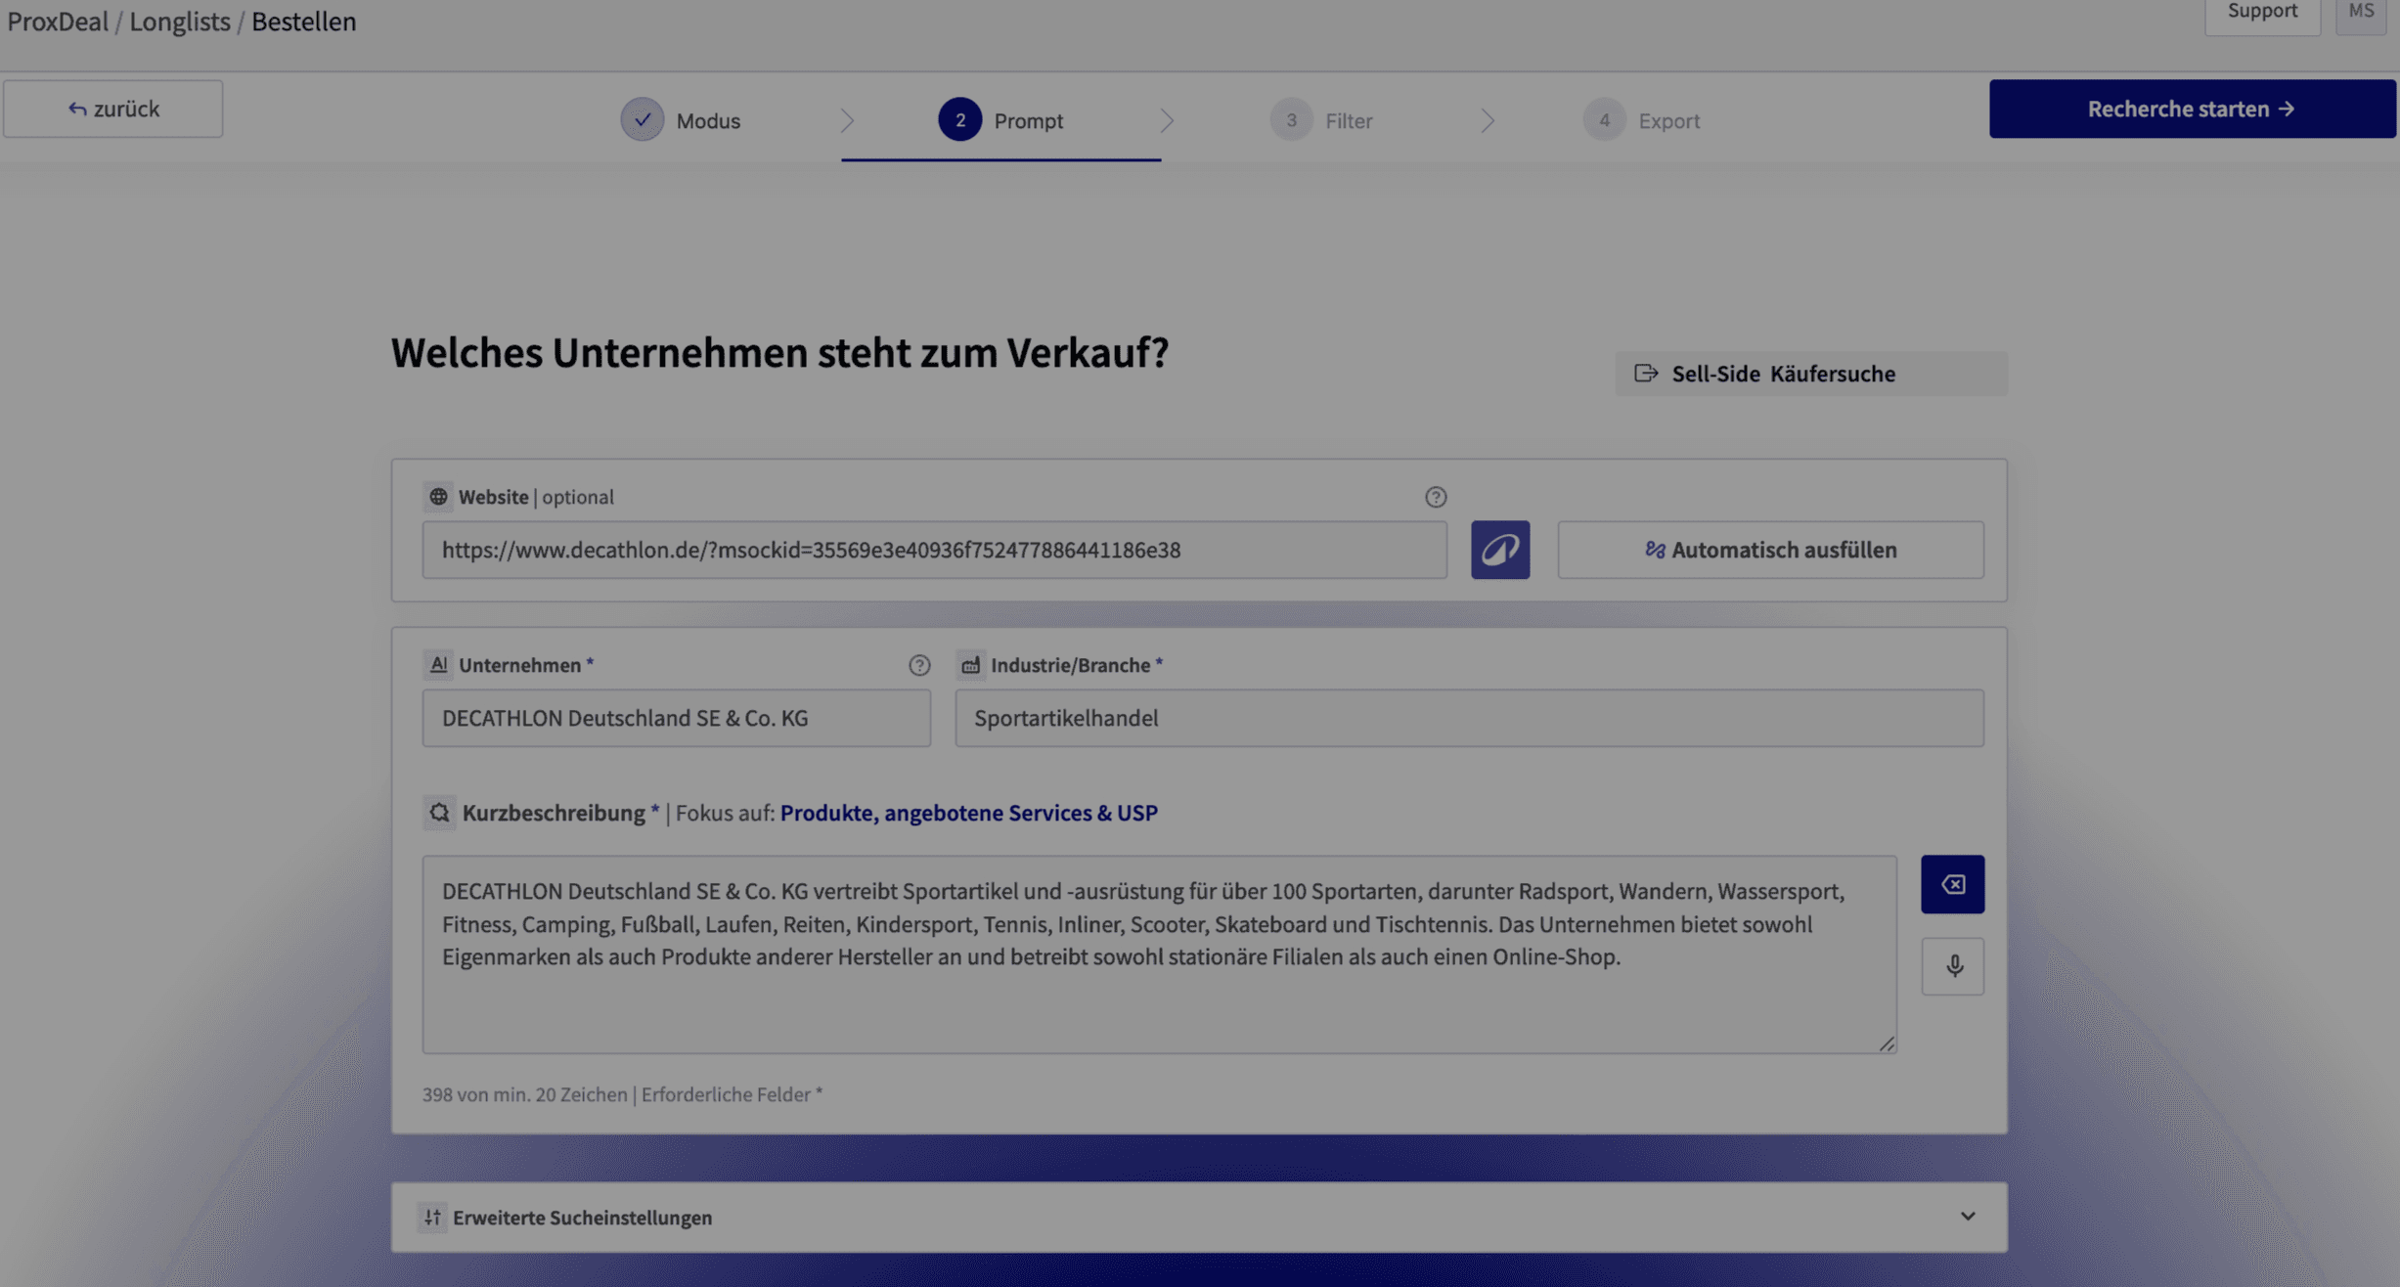This screenshot has height=1287, width=2400.
Task: Click the checkmark circle of the Modus step
Action: (x=642, y=119)
